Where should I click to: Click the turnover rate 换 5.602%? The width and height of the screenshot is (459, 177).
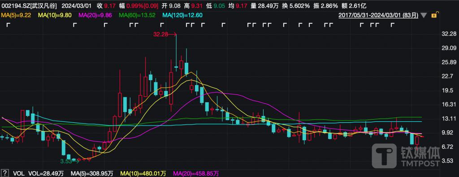tap(296, 5)
